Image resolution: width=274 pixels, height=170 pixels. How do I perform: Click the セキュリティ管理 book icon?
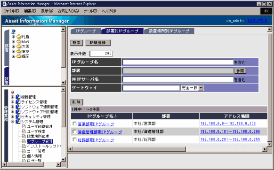(x=18, y=116)
